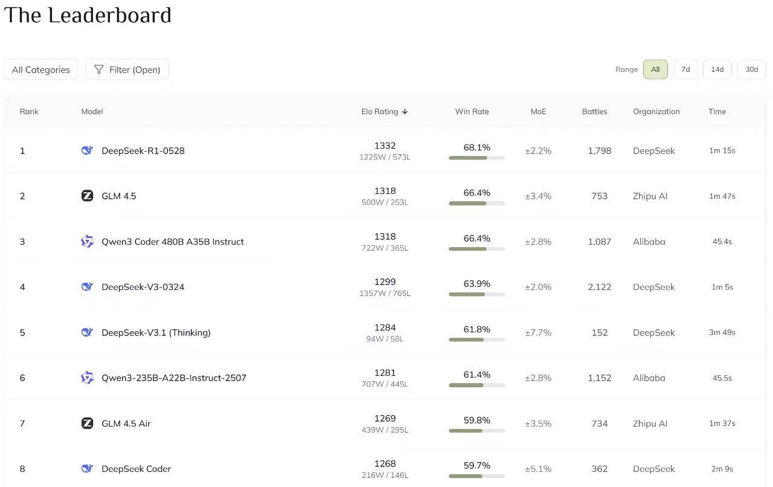This screenshot has width=773, height=487.
Task: Open the DeepSeek-R1-0528 model name
Action: 143,150
